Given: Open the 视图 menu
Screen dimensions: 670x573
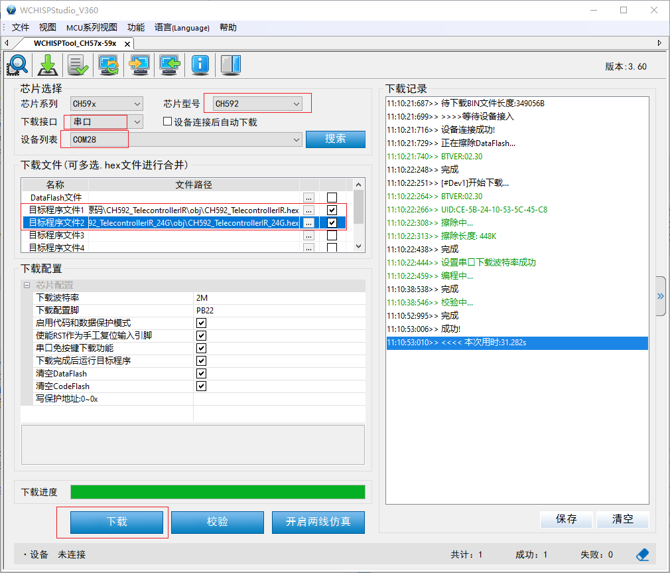Looking at the screenshot, I should point(47,27).
